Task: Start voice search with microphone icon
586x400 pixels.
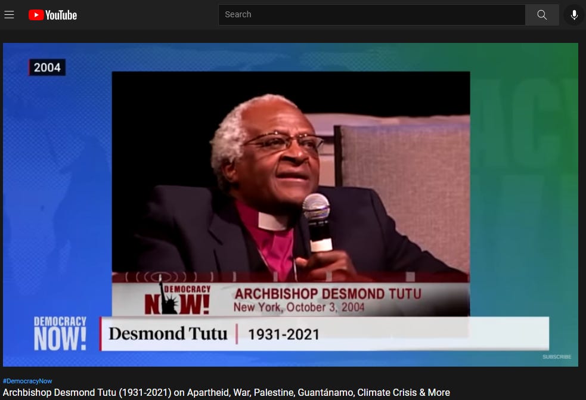Action: (574, 14)
